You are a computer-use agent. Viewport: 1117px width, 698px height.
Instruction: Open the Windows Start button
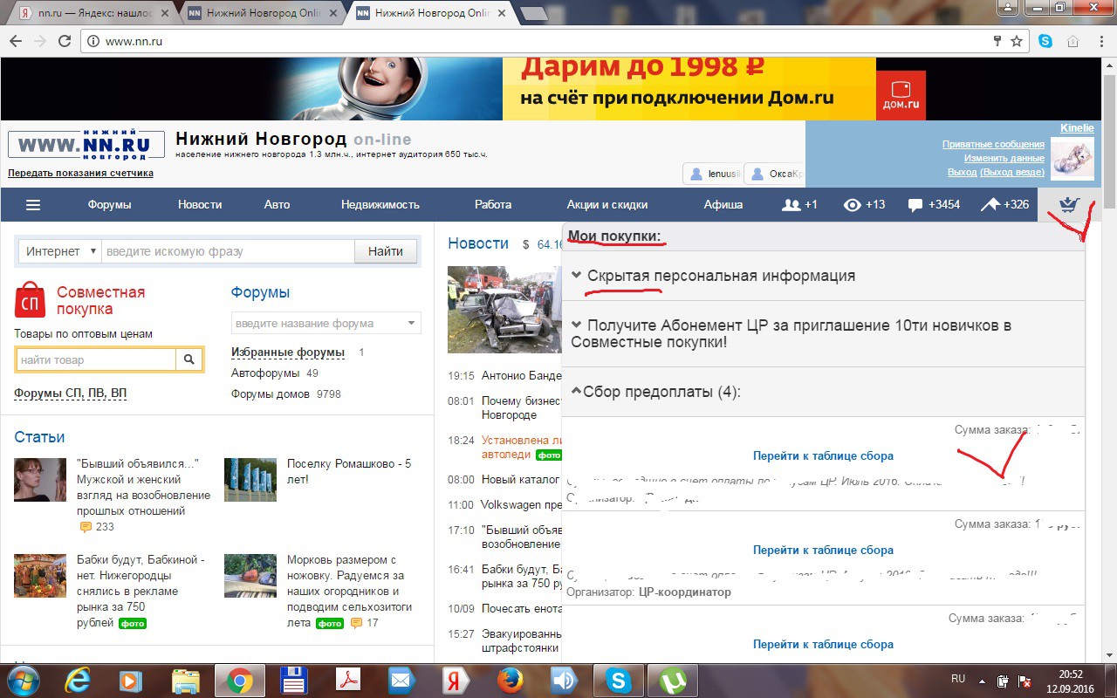click(23, 680)
